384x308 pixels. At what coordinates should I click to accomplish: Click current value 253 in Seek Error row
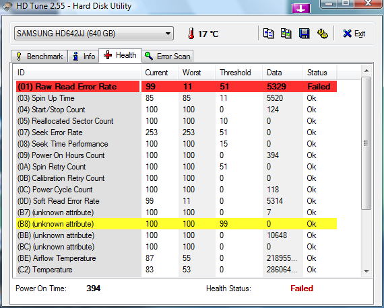pyautogui.click(x=152, y=132)
